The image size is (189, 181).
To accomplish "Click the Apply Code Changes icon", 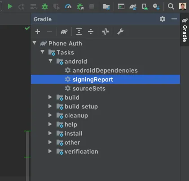I will click(x=33, y=7).
